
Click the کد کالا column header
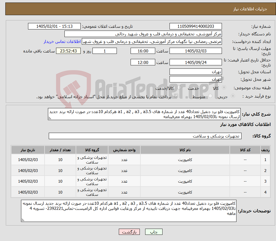click(245, 150)
